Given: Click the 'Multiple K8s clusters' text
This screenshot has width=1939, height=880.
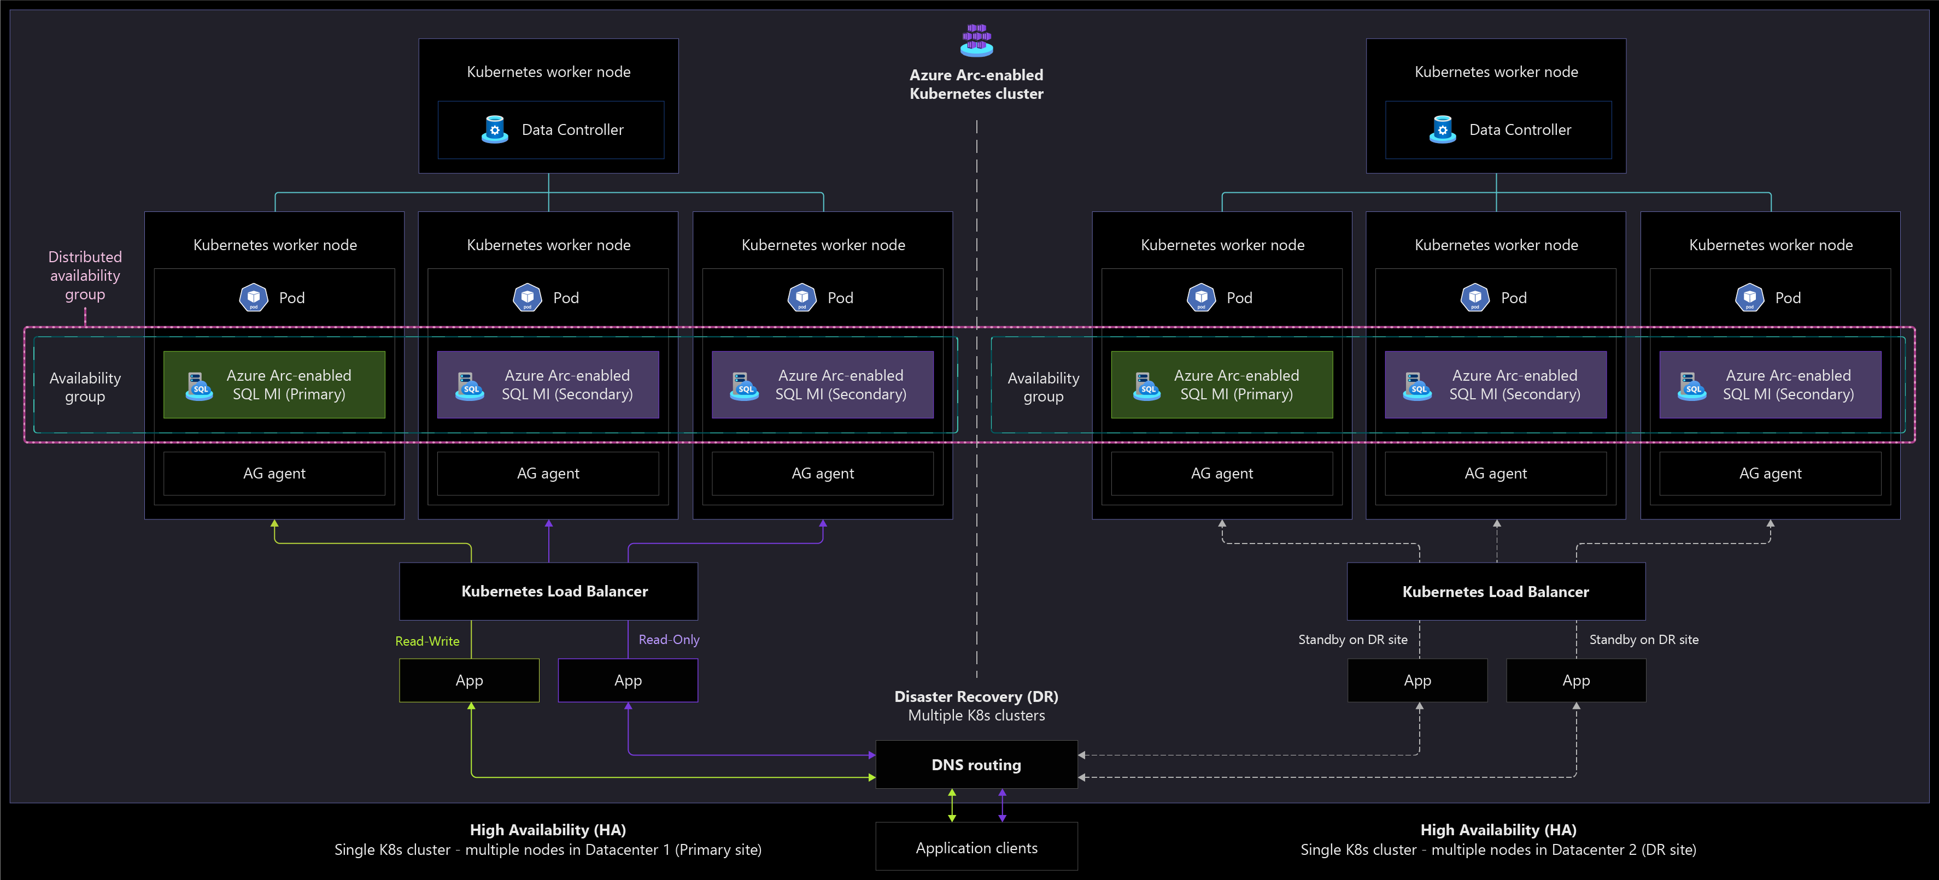Looking at the screenshot, I should tap(976, 715).
